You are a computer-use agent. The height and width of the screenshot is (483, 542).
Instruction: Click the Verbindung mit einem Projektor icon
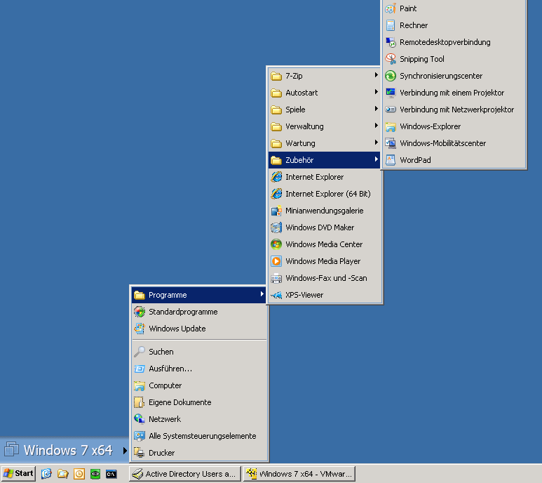(391, 93)
